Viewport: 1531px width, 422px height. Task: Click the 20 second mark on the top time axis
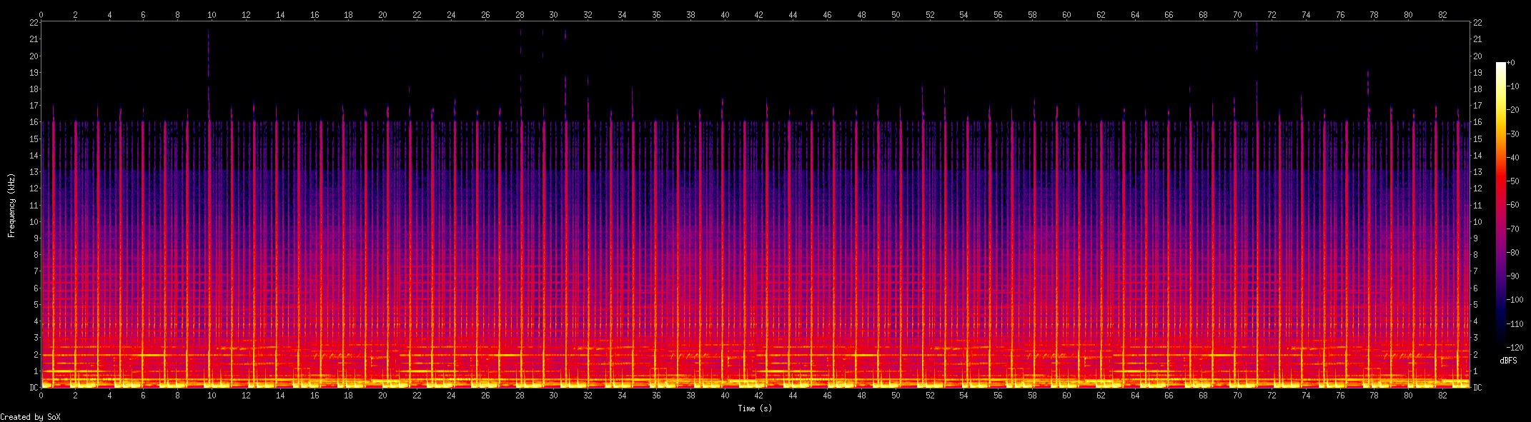tap(382, 15)
